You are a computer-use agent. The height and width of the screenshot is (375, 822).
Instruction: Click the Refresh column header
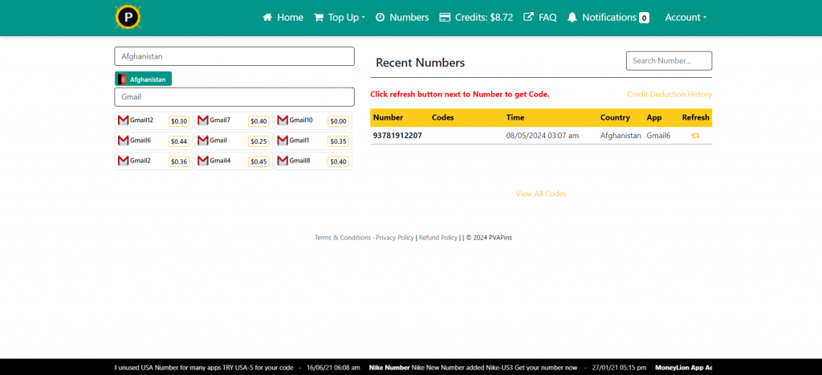pyautogui.click(x=696, y=117)
